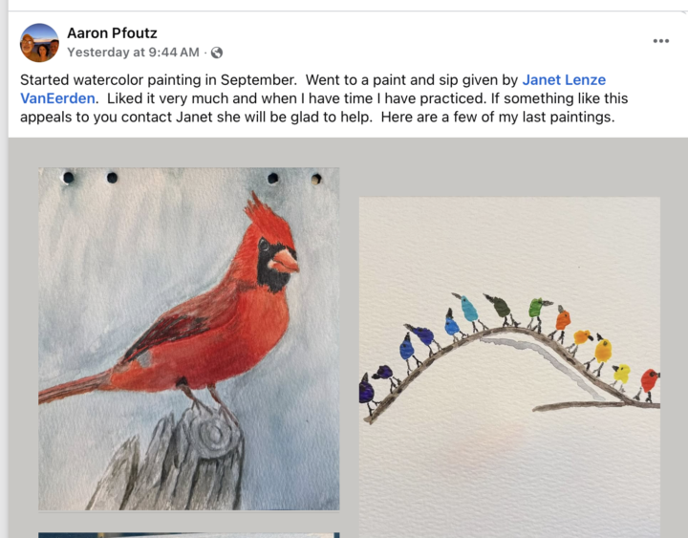
Task: Open the red cardinal watercolor photo
Action: coord(188,338)
